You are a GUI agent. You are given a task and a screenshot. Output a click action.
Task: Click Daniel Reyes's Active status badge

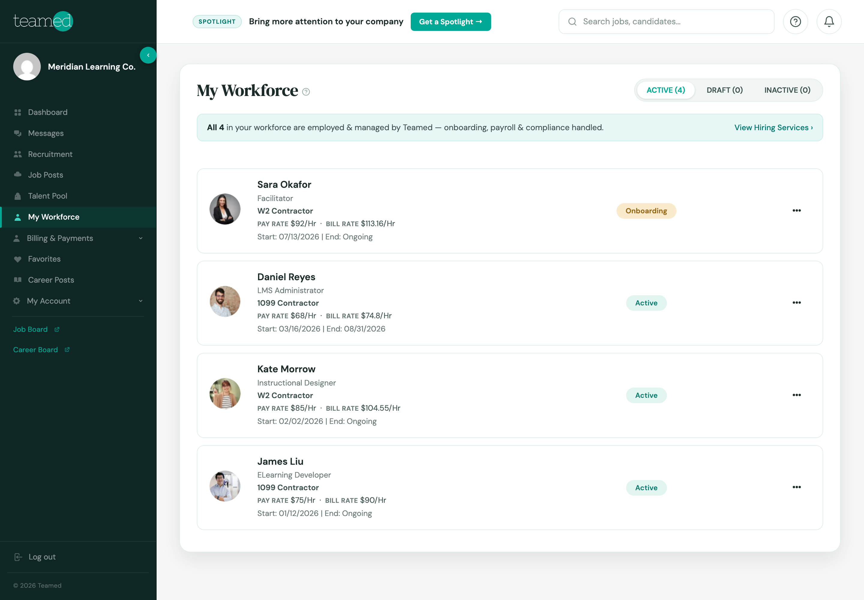click(x=646, y=303)
